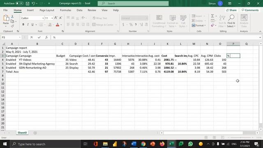
Task: Switch to the Review tab
Action: point(92,10)
